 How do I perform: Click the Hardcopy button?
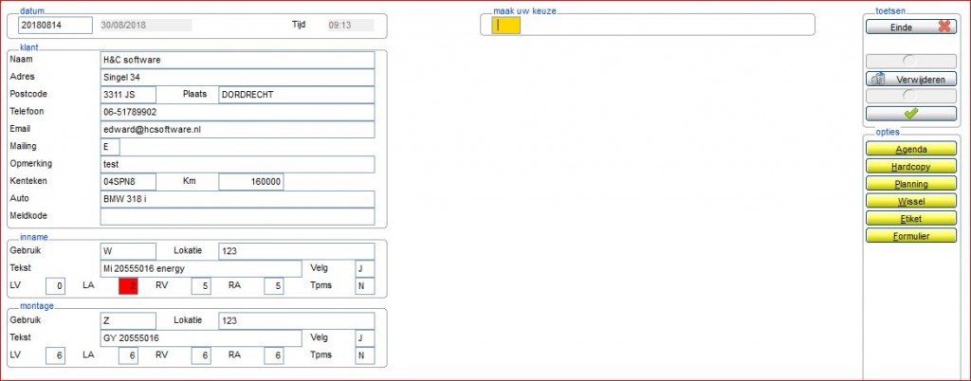pos(911,167)
